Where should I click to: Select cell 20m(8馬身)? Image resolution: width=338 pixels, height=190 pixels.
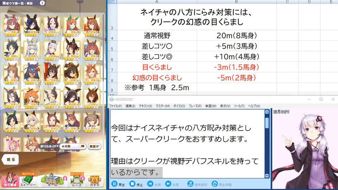tap(237, 36)
